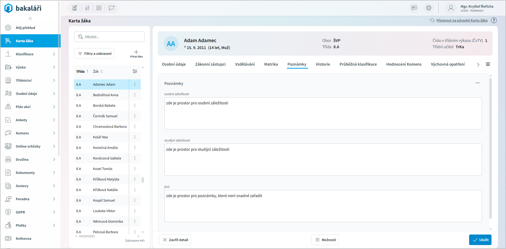
Task: Collapse the left sidebar with double chevron
Action: [x=30, y=18]
